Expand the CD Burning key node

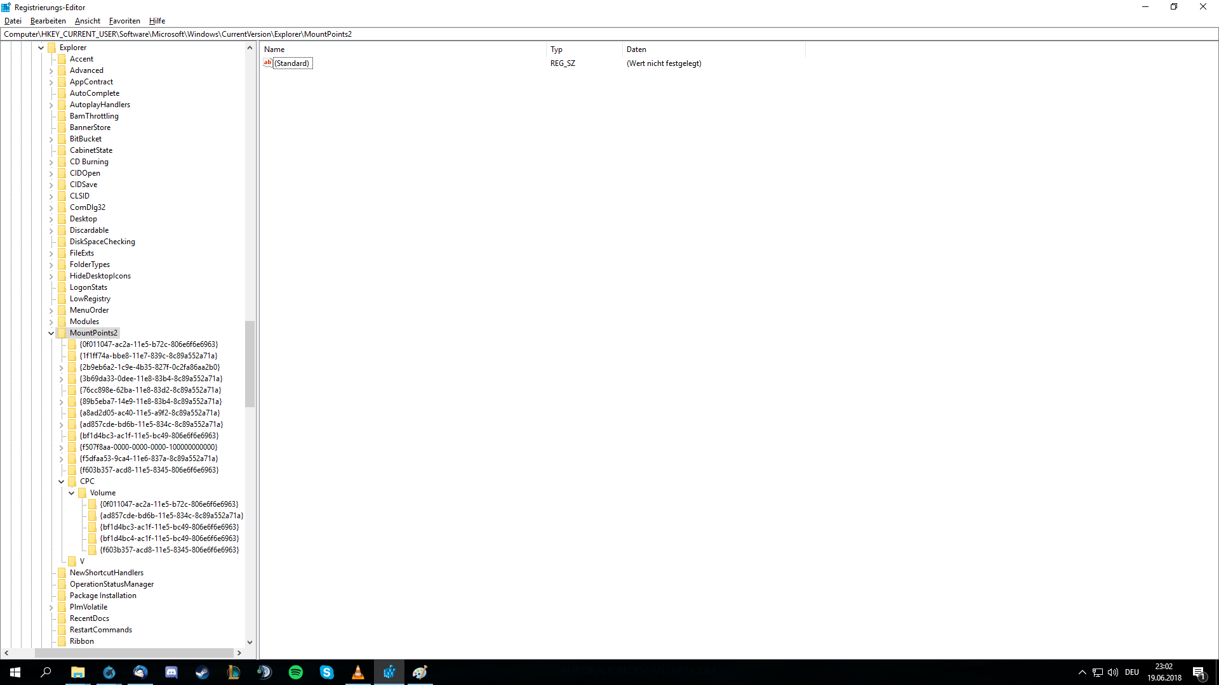[51, 162]
